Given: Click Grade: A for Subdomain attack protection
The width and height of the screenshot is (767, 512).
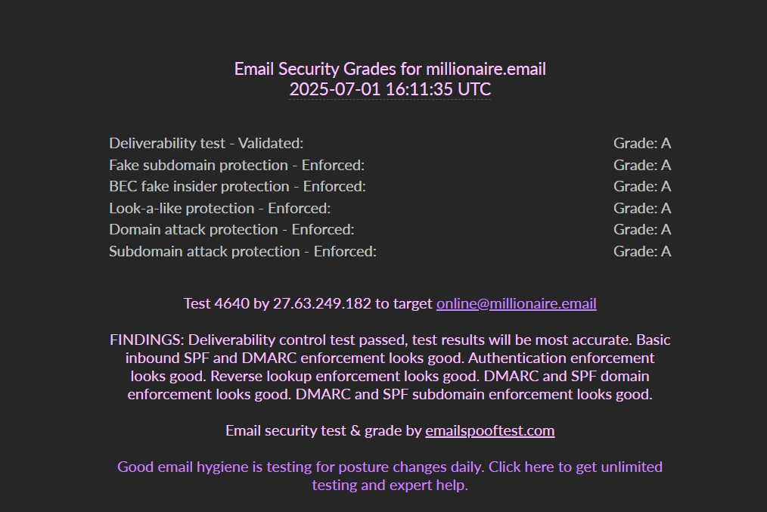Looking at the screenshot, I should point(642,251).
